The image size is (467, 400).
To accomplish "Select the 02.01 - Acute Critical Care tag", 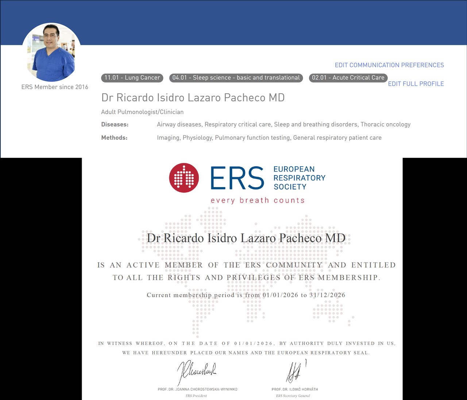I will (x=348, y=78).
